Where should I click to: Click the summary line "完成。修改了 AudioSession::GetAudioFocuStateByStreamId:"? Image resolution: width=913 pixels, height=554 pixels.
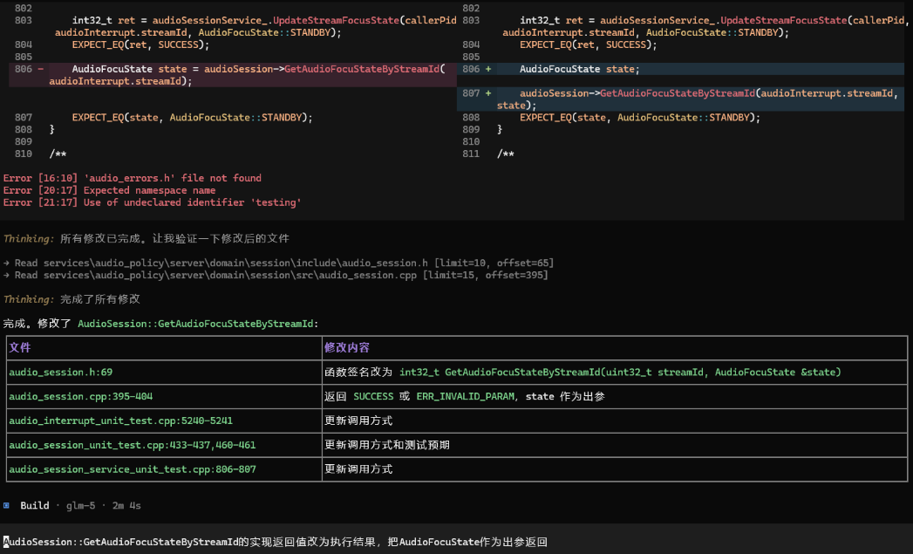click(x=160, y=324)
